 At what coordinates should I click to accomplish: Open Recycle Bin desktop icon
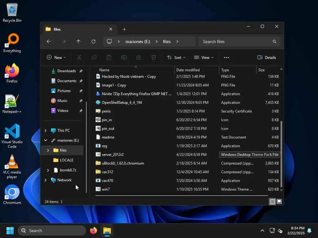click(x=12, y=12)
